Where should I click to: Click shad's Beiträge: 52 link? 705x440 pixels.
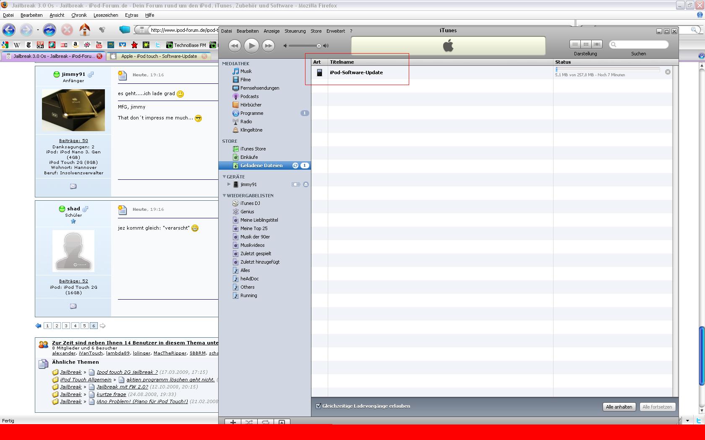pyautogui.click(x=73, y=281)
